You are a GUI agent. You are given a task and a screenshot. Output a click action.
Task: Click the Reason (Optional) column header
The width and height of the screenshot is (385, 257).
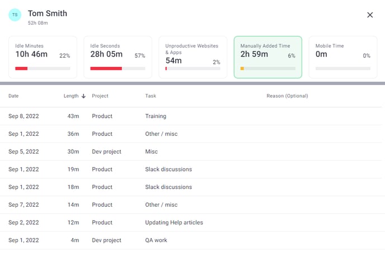point(287,96)
